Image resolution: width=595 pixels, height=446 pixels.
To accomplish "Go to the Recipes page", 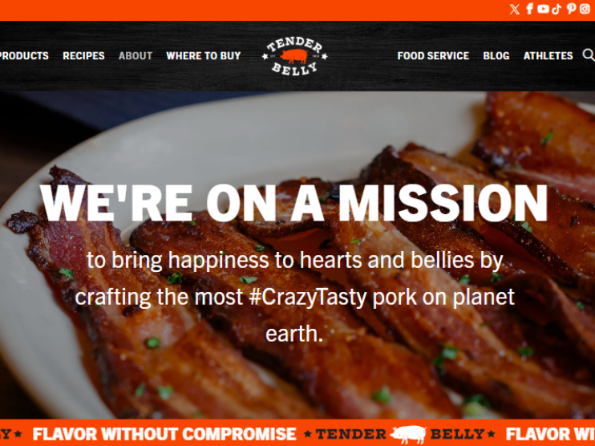I will point(83,56).
